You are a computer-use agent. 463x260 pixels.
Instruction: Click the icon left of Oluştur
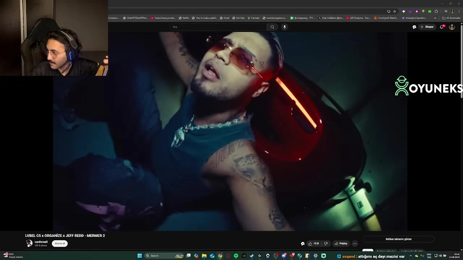414,27
